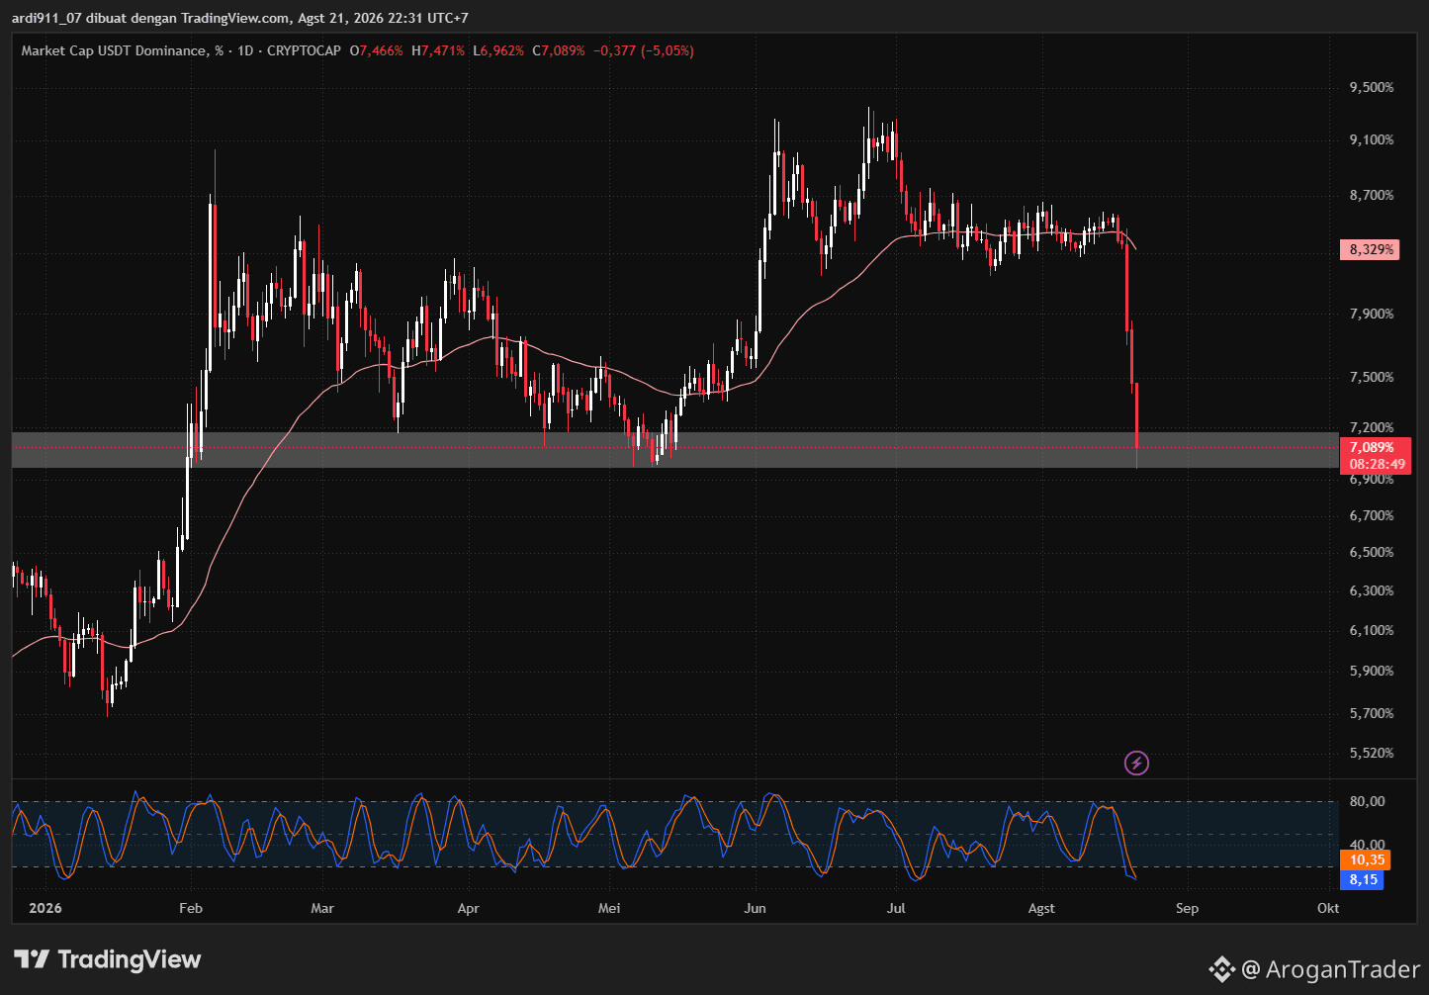
Task: Click the 5,520% price axis label
Action: [x=1372, y=753]
